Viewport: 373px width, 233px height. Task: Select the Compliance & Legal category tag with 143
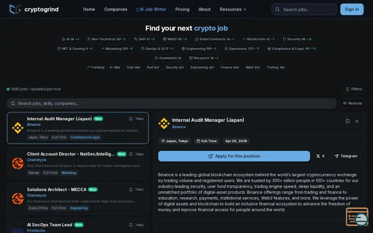pos(292,48)
